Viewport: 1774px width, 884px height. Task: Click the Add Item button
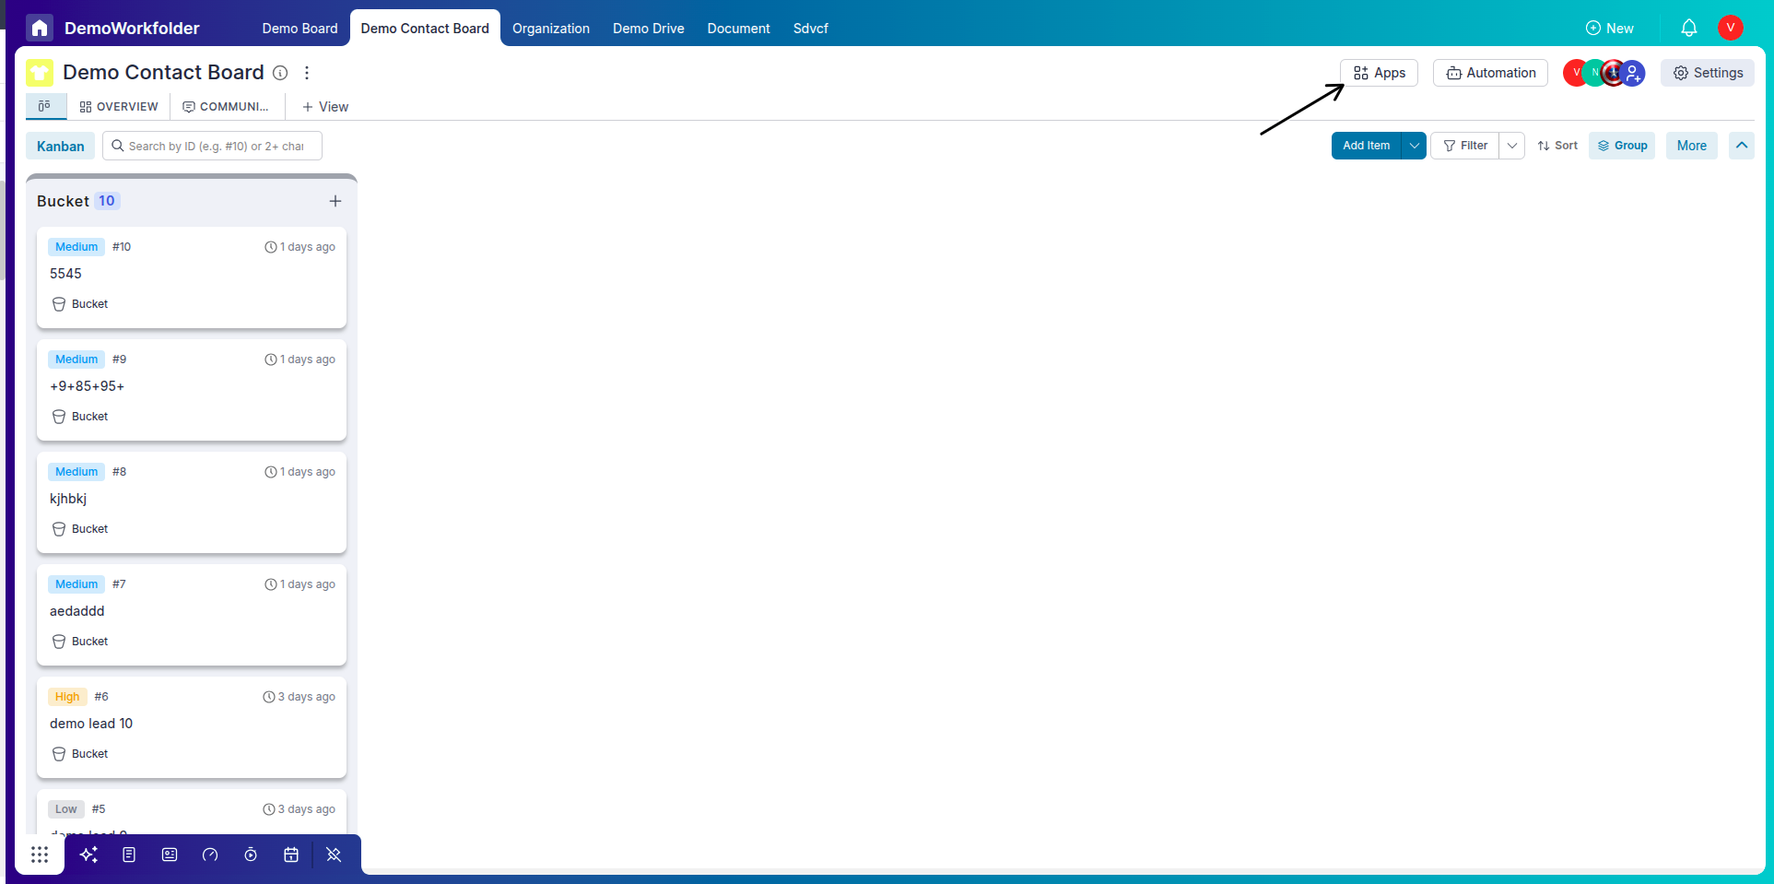coord(1366,146)
